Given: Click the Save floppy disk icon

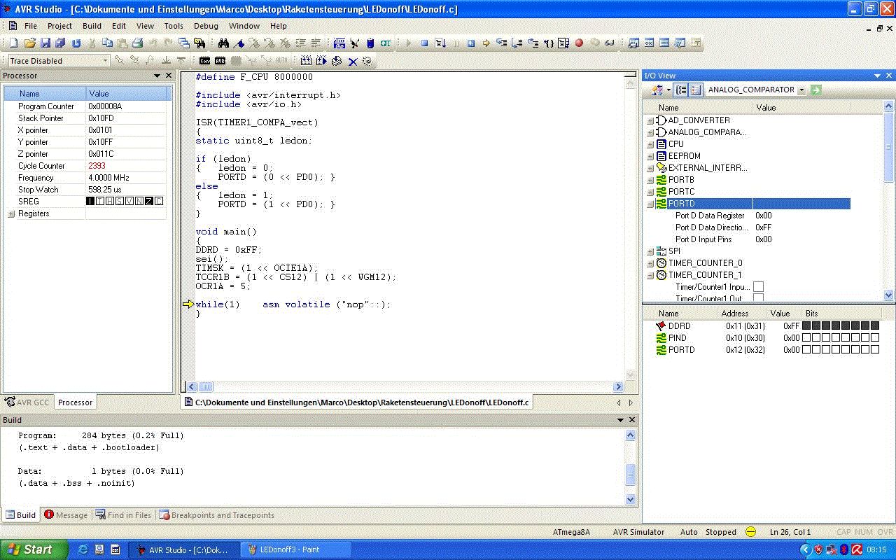Looking at the screenshot, I should pos(45,43).
